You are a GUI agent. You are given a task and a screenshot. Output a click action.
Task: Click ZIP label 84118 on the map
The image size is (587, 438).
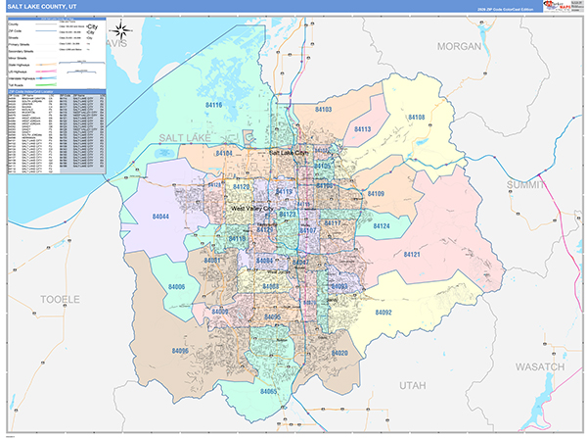click(237, 239)
